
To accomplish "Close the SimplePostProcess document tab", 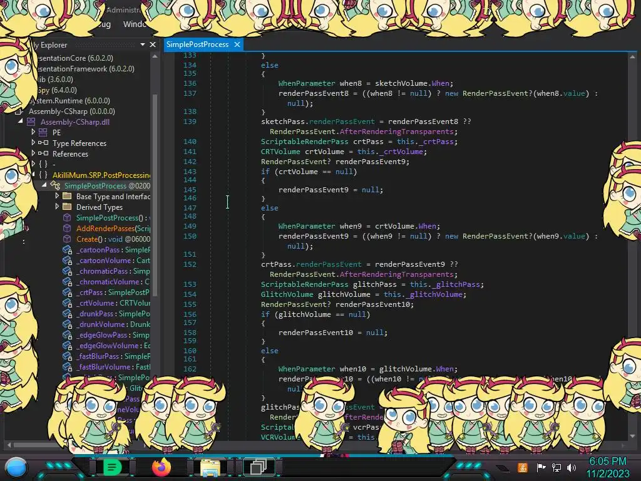I will click(237, 44).
